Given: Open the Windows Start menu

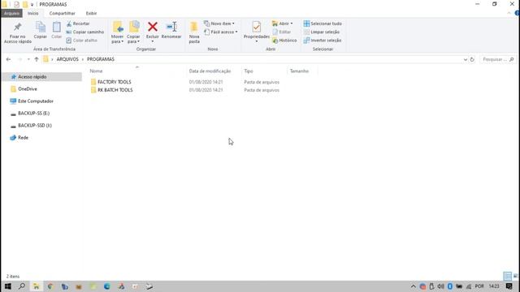Looking at the screenshot, I should pos(7,286).
